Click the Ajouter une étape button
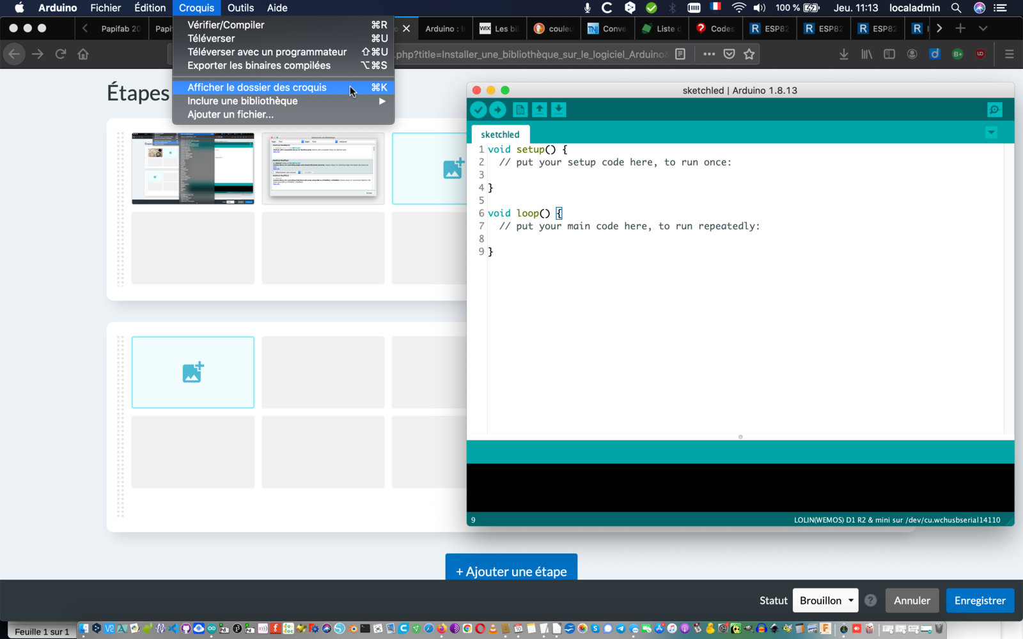Viewport: 1023px width, 639px height. 511,571
